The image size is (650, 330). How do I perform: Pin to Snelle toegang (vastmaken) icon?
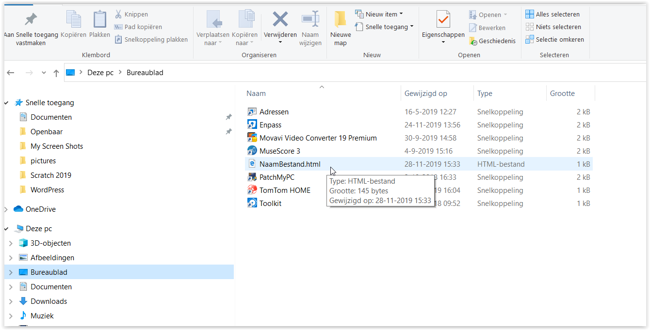click(x=31, y=19)
